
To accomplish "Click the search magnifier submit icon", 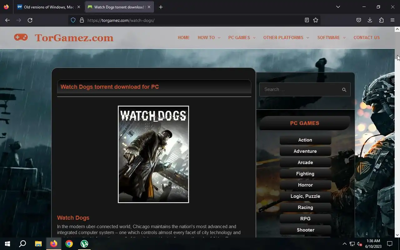I will tap(344, 90).
